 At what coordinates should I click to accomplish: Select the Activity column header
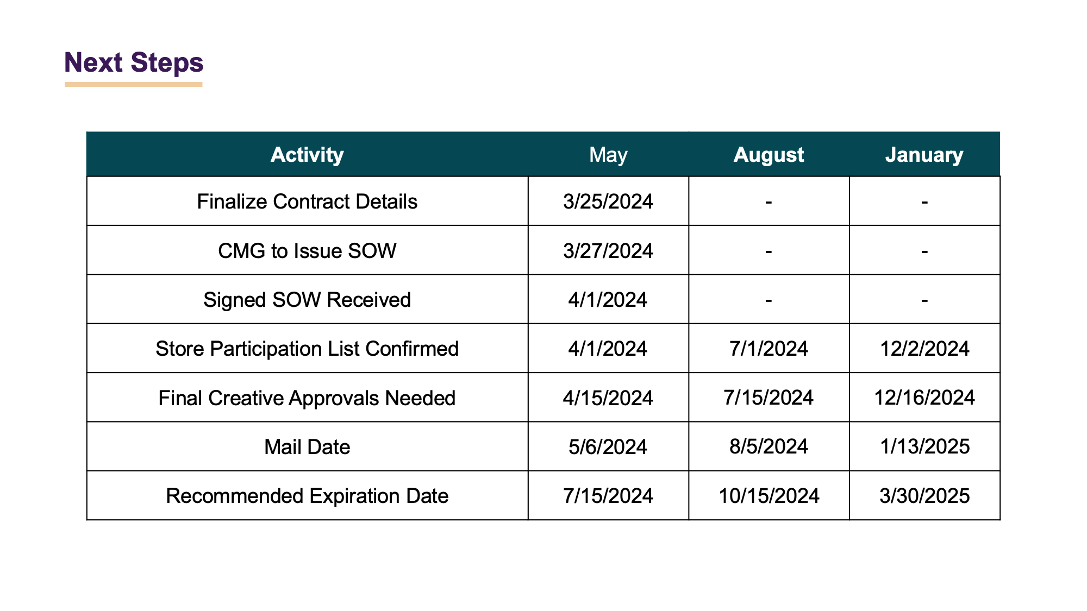click(x=307, y=155)
